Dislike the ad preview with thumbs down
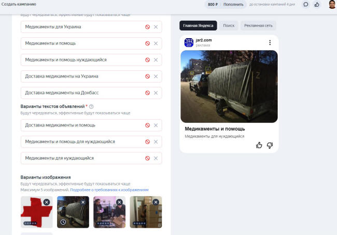This screenshot has width=337, height=235. (x=270, y=145)
